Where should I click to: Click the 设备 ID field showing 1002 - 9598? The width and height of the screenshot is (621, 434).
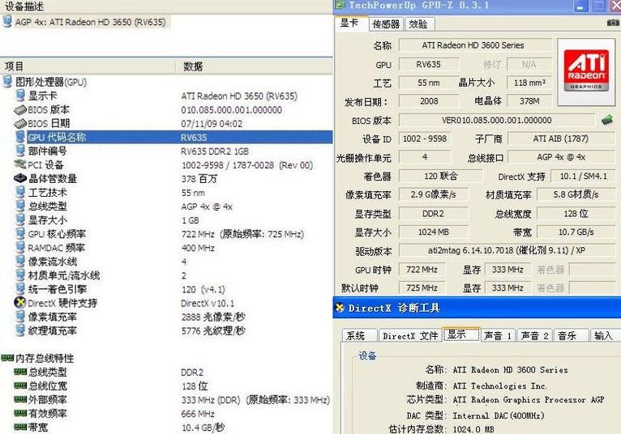tap(425, 138)
